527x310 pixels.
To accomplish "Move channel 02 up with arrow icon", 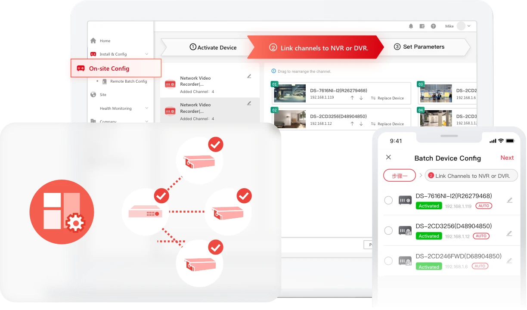I will click(352, 124).
